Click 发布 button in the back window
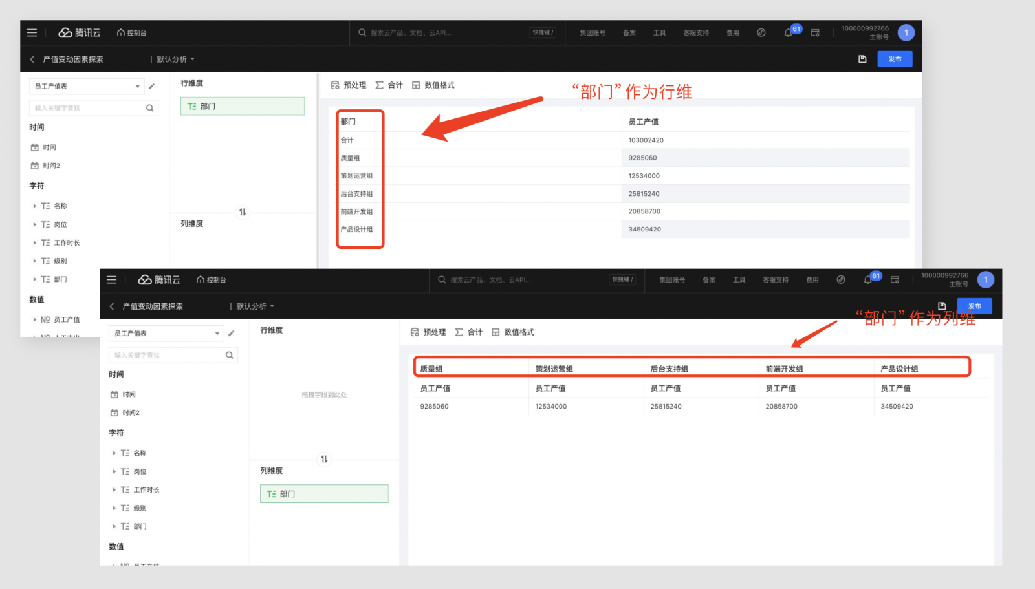The height and width of the screenshot is (589, 1035). click(x=895, y=59)
